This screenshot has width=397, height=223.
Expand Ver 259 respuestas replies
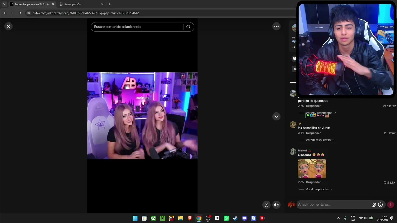321,113
